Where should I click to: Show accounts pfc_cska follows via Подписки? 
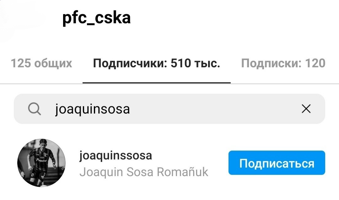(x=283, y=63)
